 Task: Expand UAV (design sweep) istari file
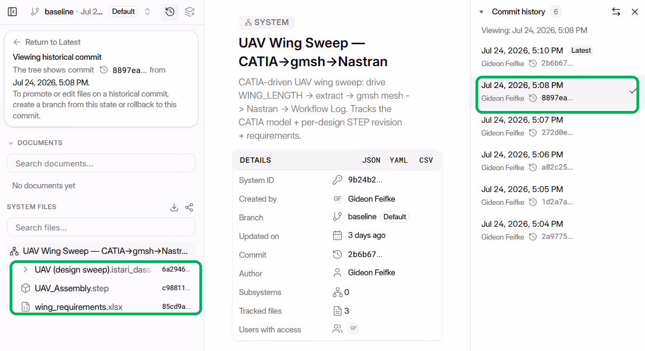(x=25, y=270)
